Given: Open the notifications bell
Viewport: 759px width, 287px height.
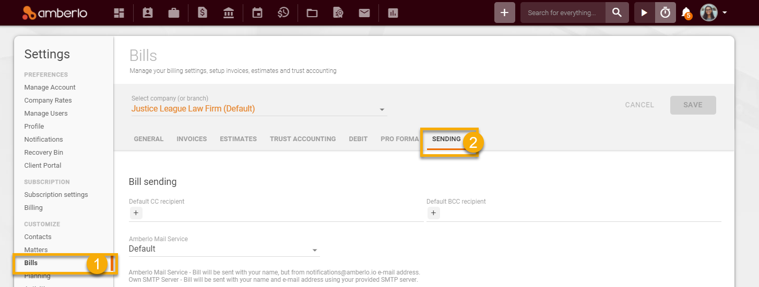Looking at the screenshot, I should 686,13.
